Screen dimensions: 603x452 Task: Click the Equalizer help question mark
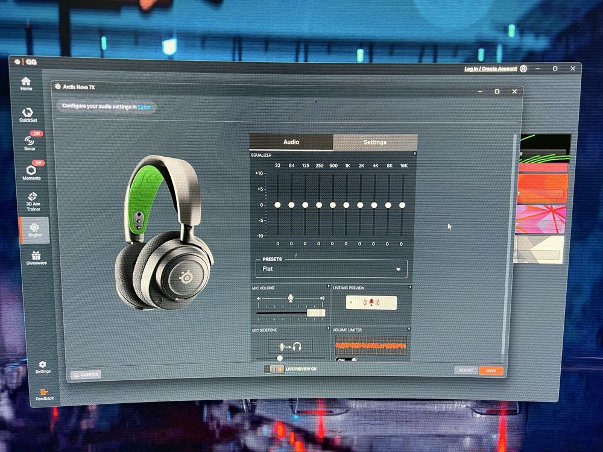tap(415, 154)
